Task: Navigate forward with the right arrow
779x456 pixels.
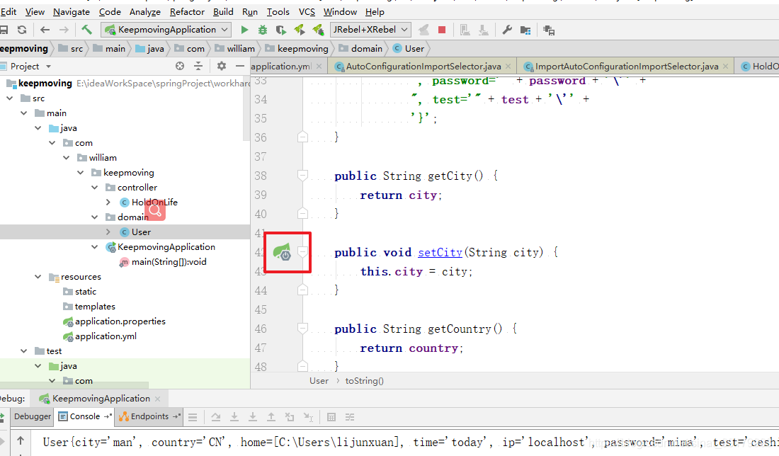Action: [64, 30]
